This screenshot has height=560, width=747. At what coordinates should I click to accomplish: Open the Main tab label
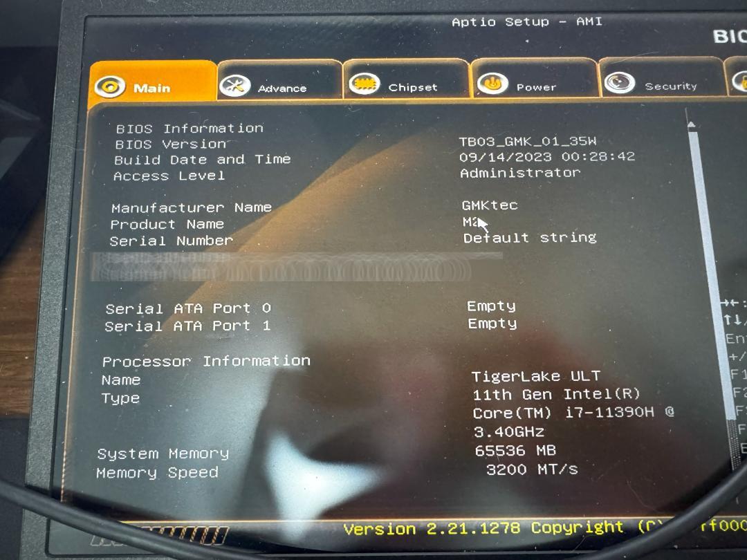tap(152, 88)
